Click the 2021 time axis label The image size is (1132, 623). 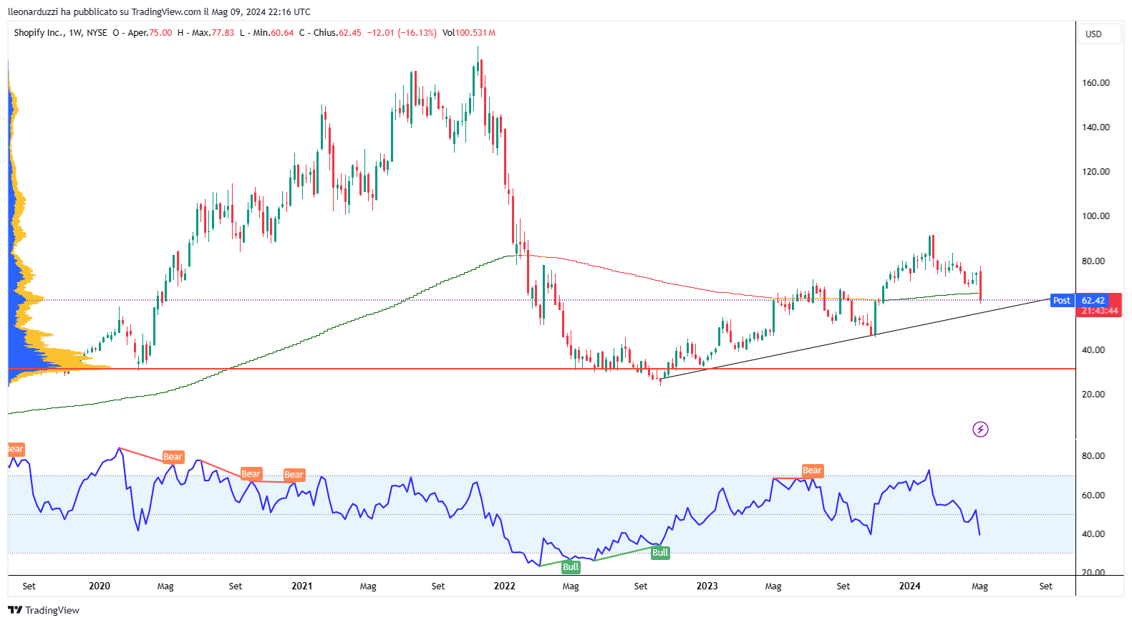click(x=302, y=586)
